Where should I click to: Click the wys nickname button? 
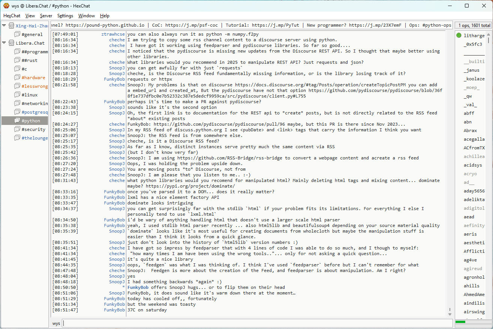(x=56, y=323)
